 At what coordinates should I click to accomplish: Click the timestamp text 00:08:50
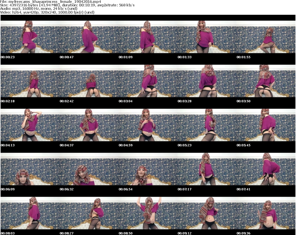click(x=125, y=233)
